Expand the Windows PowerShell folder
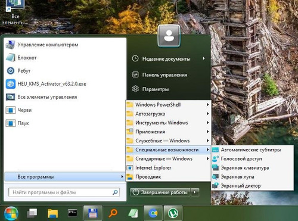298x221 pixels. [168, 104]
